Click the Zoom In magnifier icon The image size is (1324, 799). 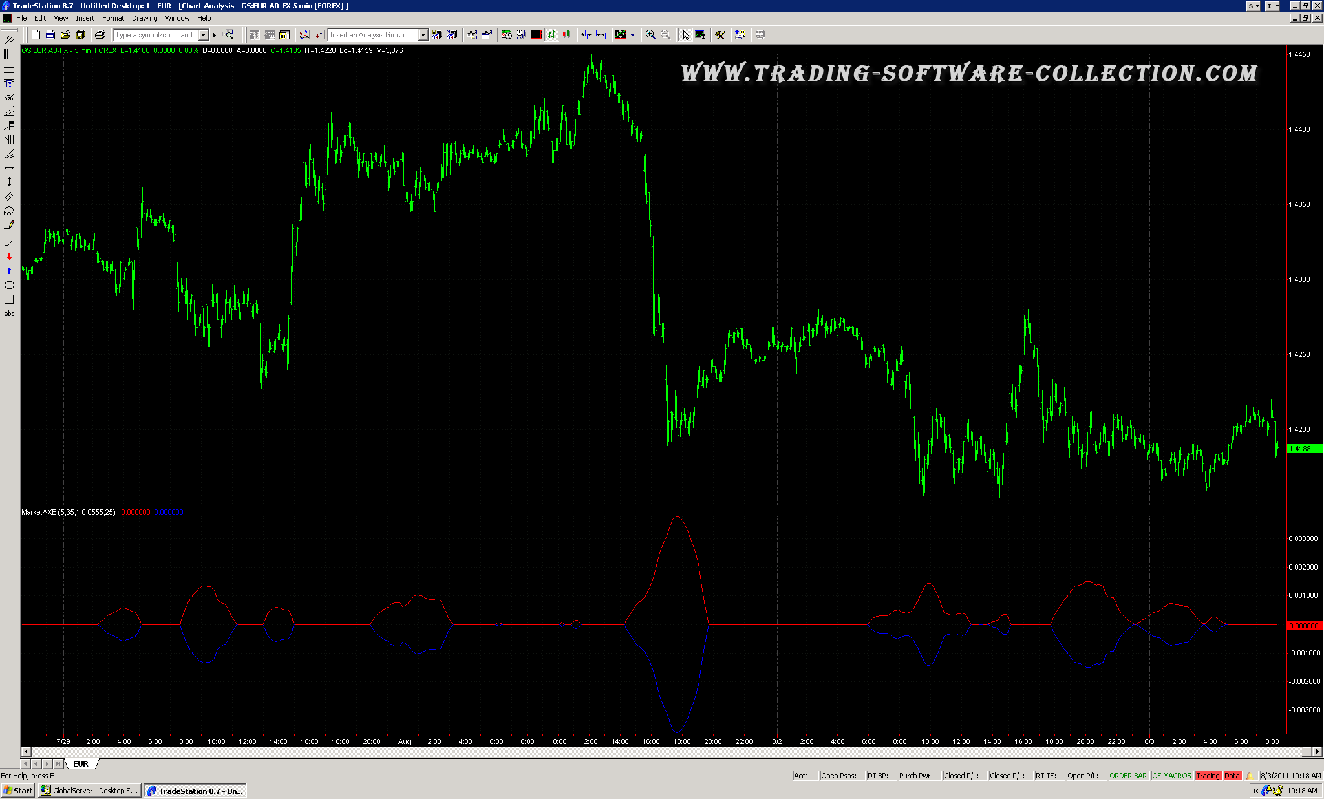650,35
